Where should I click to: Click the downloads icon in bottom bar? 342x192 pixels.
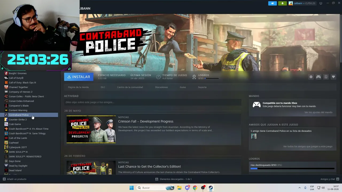pos(157,179)
